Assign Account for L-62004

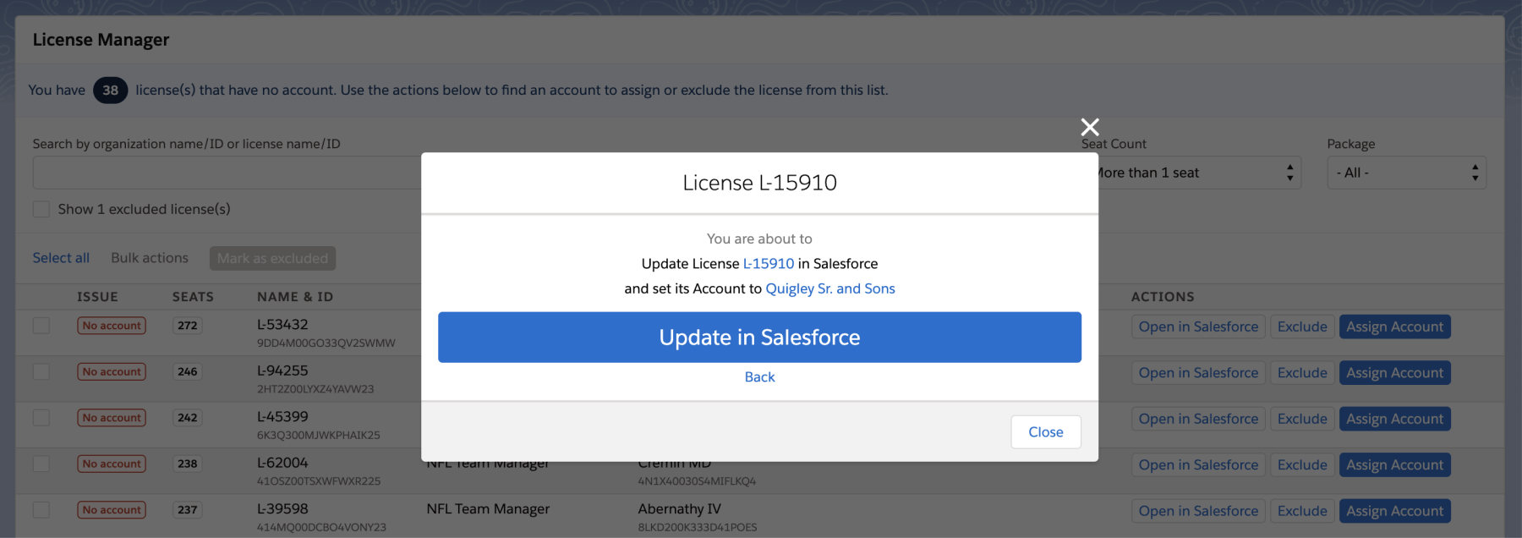[x=1395, y=465]
